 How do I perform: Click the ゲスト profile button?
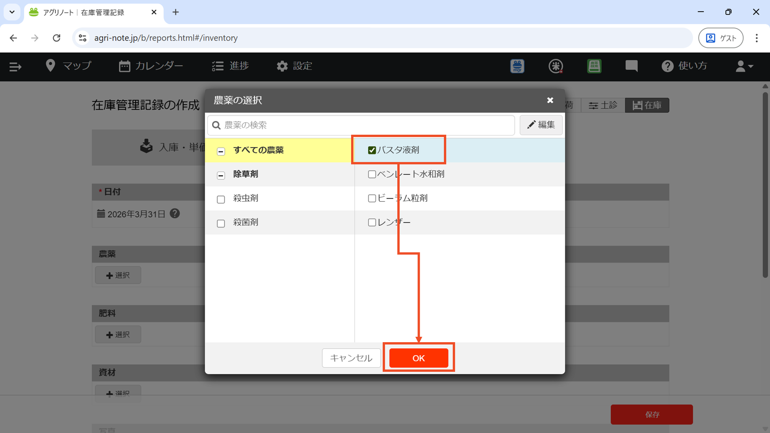pos(721,38)
